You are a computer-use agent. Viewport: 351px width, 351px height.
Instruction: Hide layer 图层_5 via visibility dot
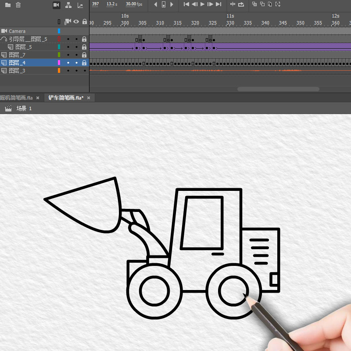point(76,47)
